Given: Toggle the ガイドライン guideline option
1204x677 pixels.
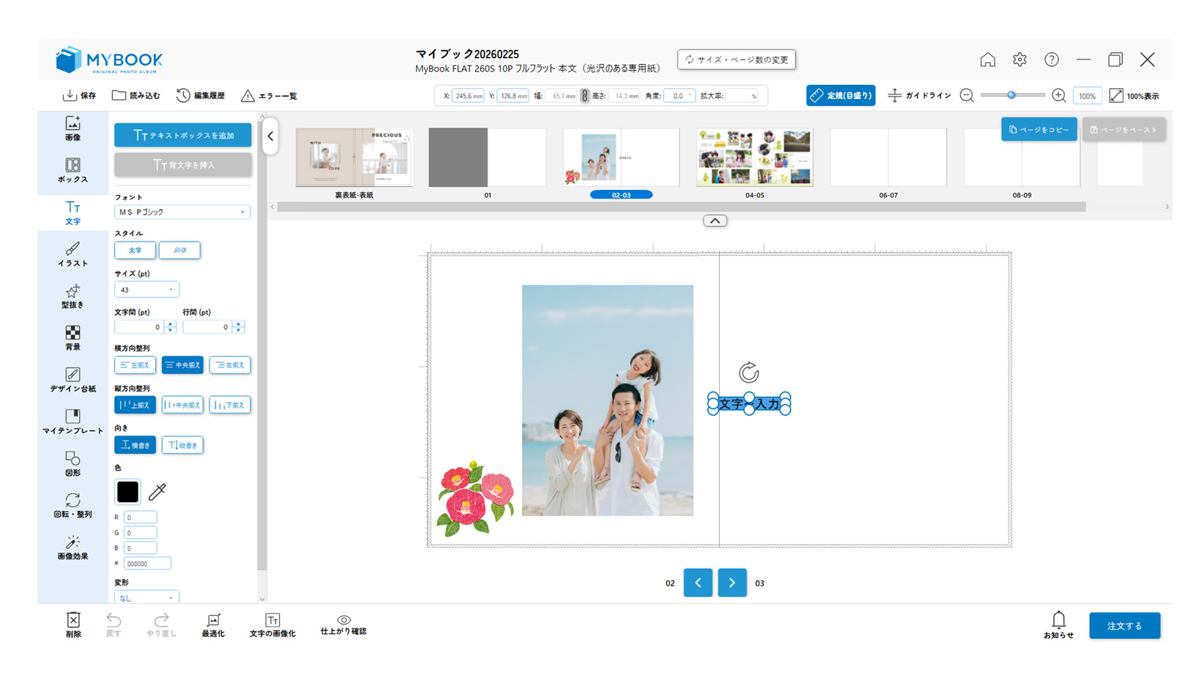Looking at the screenshot, I should tap(919, 96).
